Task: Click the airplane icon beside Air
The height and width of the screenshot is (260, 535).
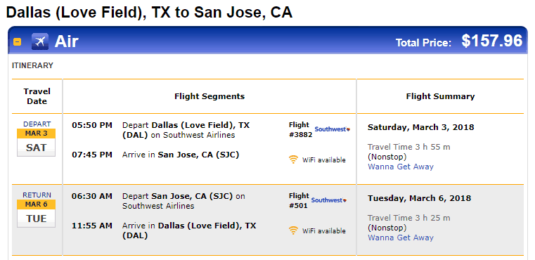Action: tap(40, 41)
